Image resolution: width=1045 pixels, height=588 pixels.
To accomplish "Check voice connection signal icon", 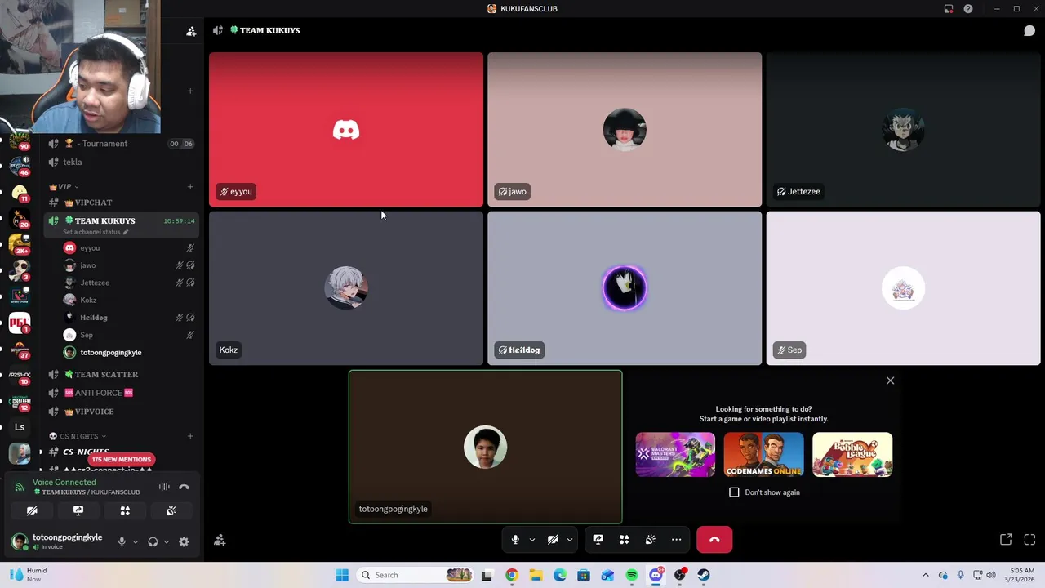I will pos(20,487).
